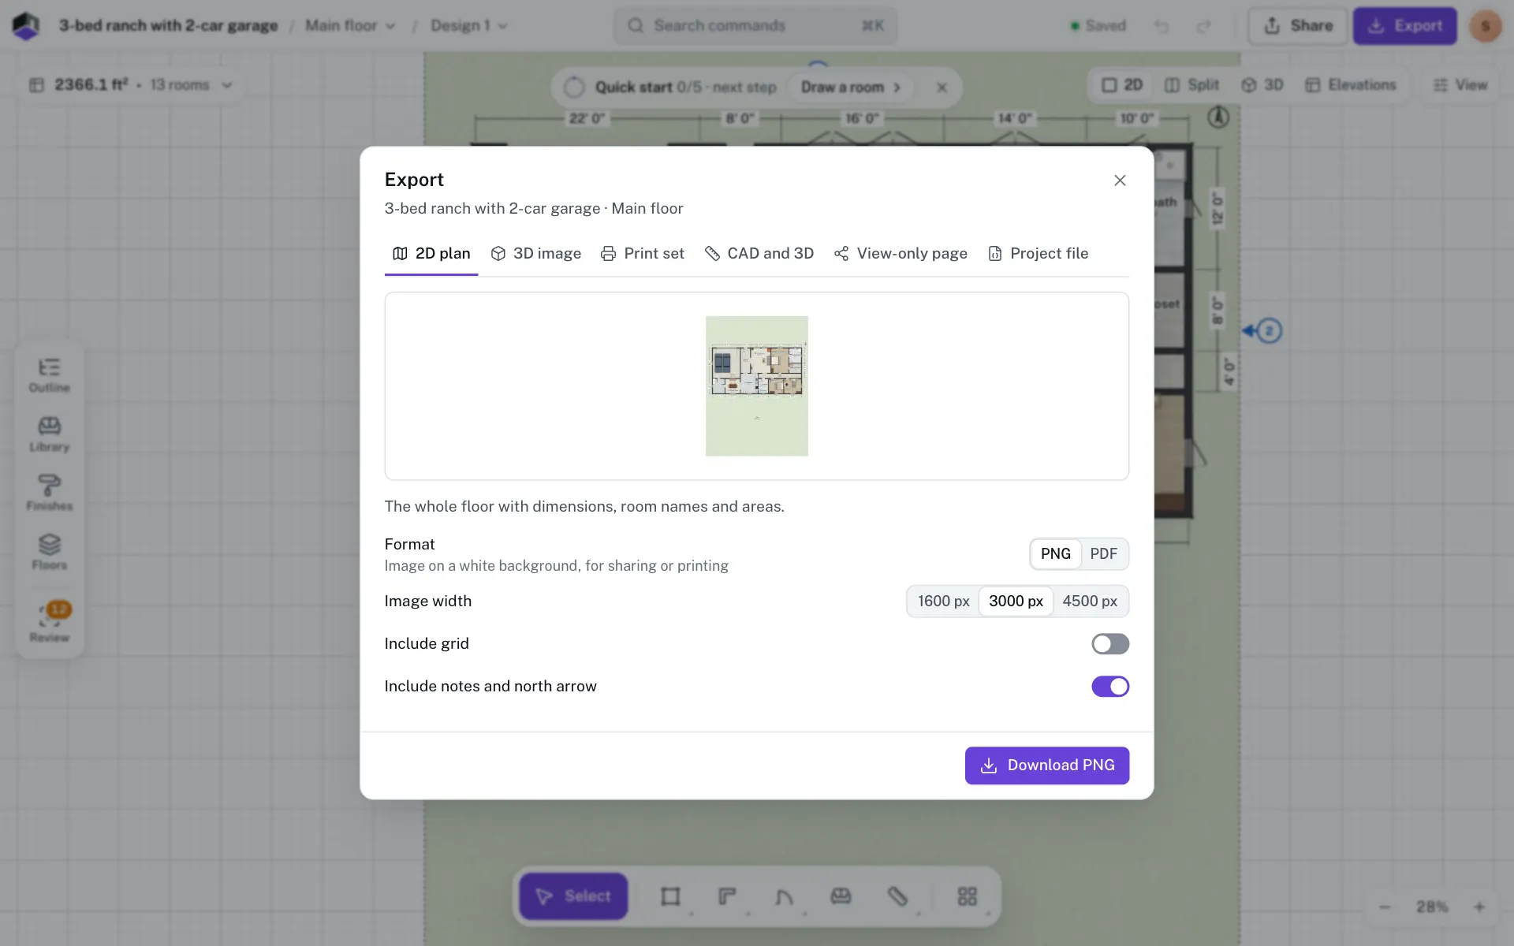Choose PNG format option
This screenshot has width=1514, height=946.
pyautogui.click(x=1055, y=554)
